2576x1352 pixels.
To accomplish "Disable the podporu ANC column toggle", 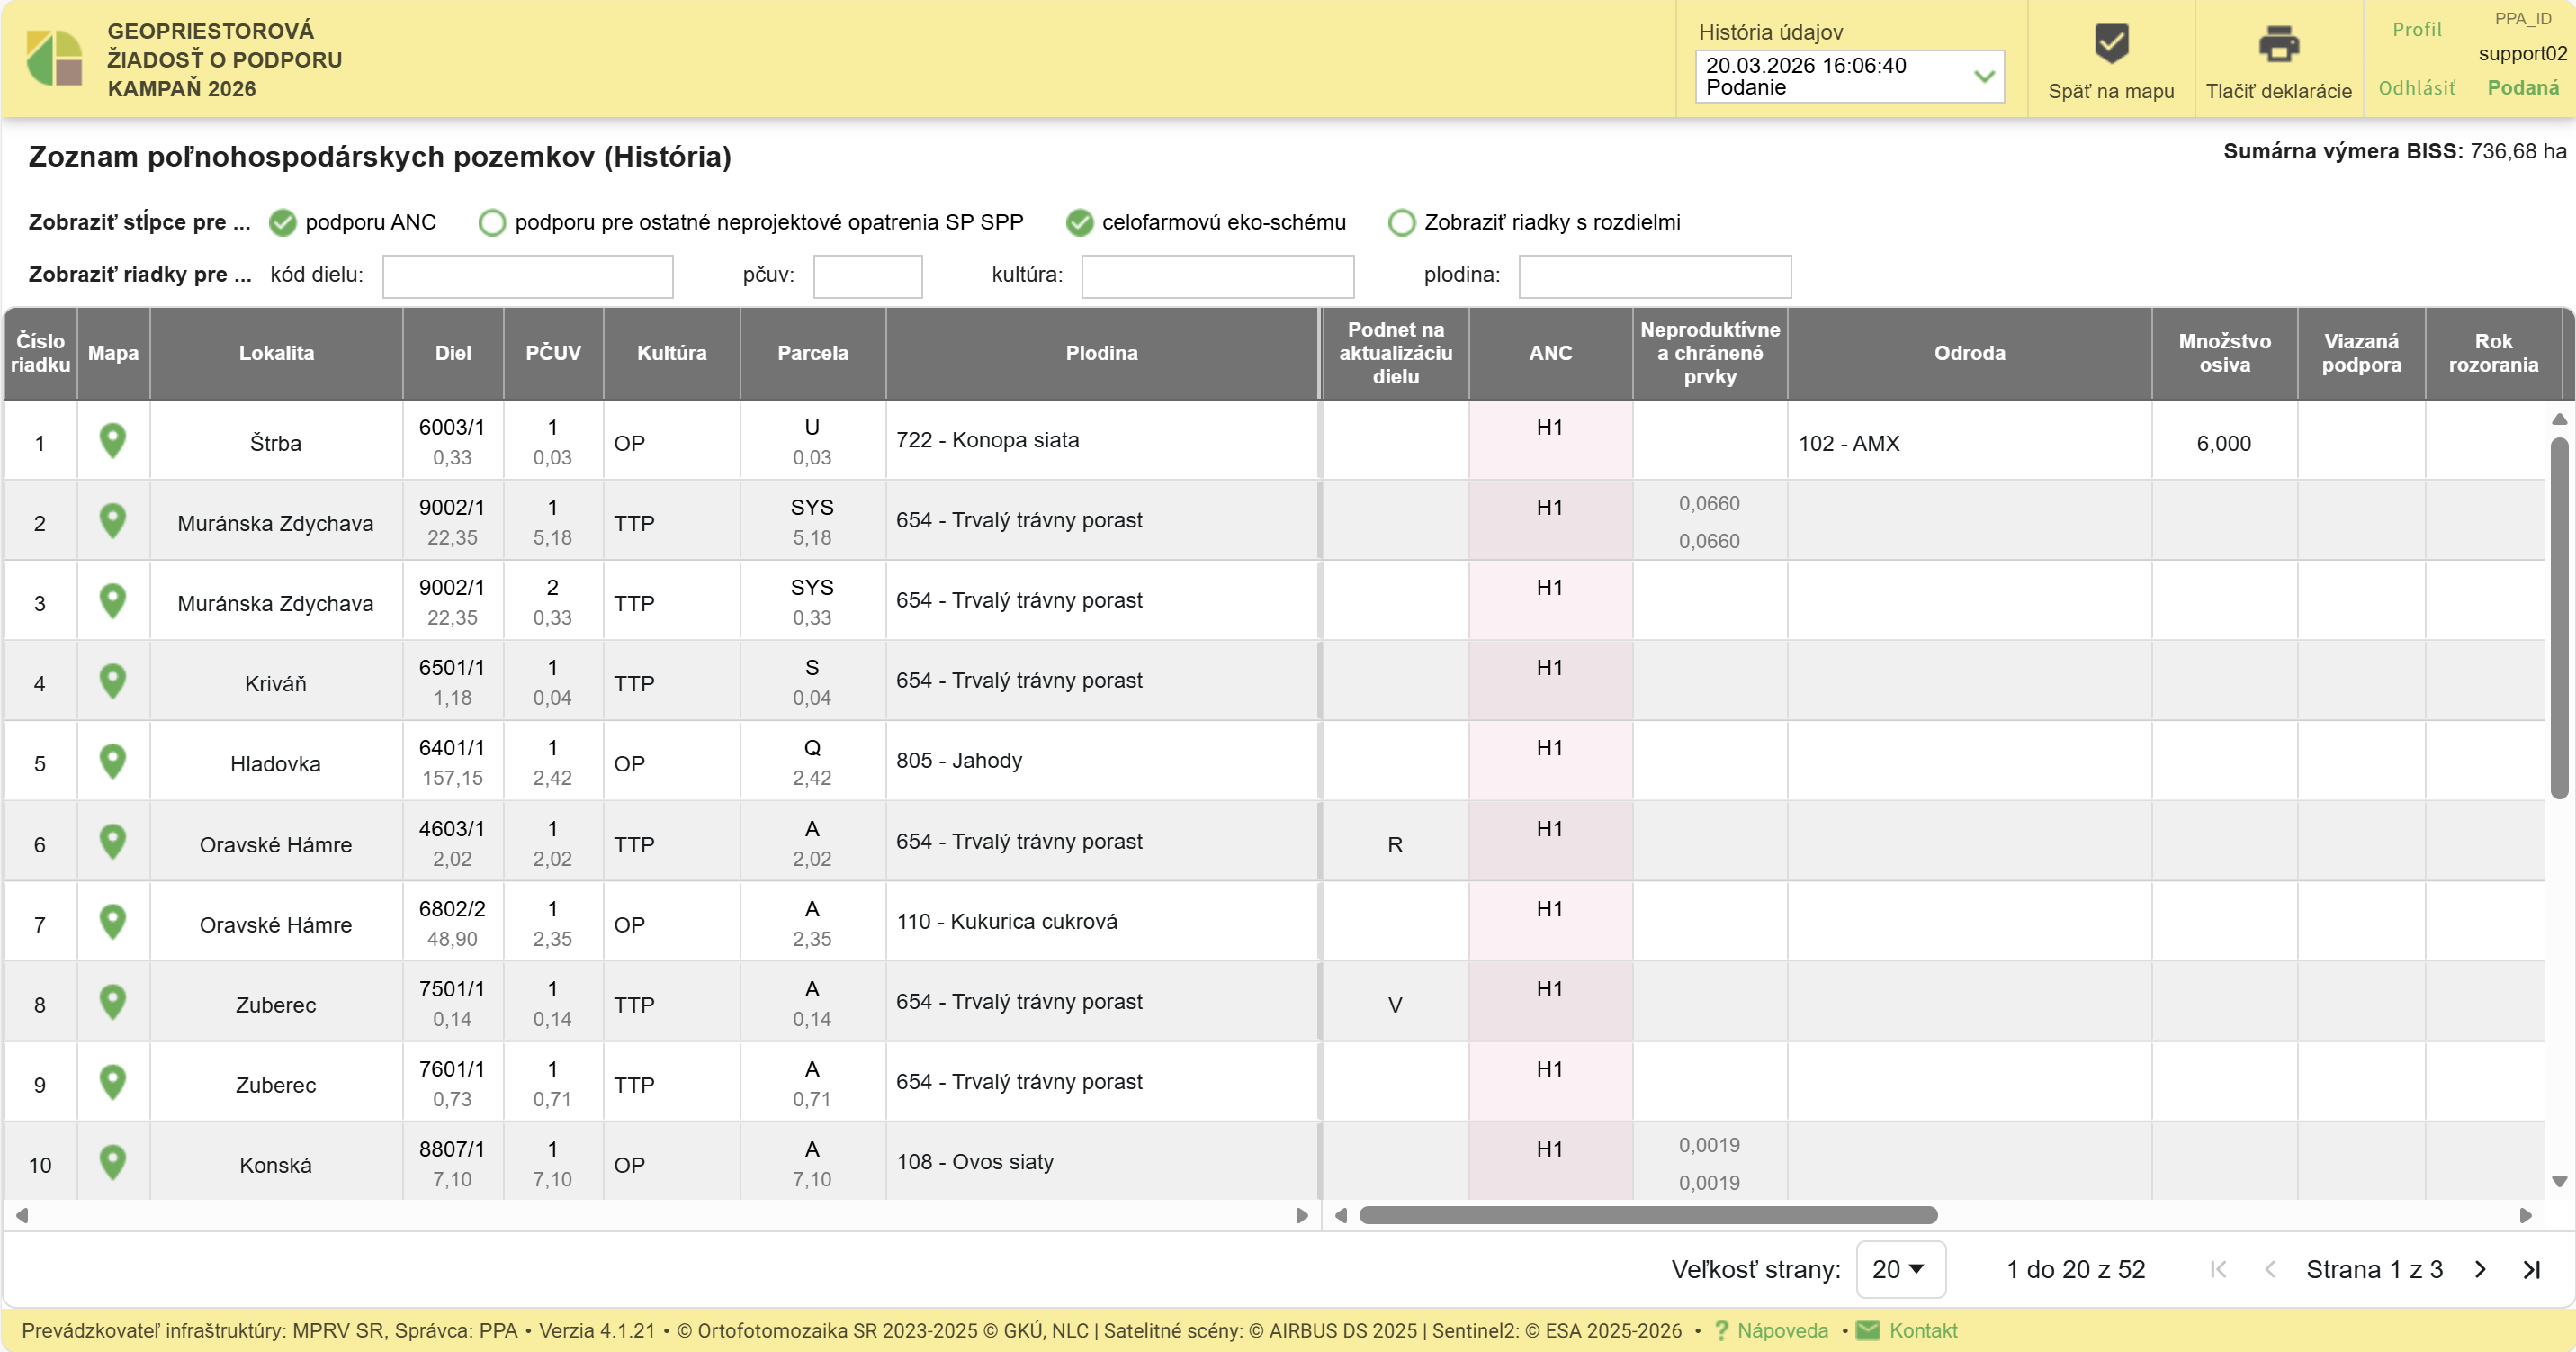I will tap(283, 222).
